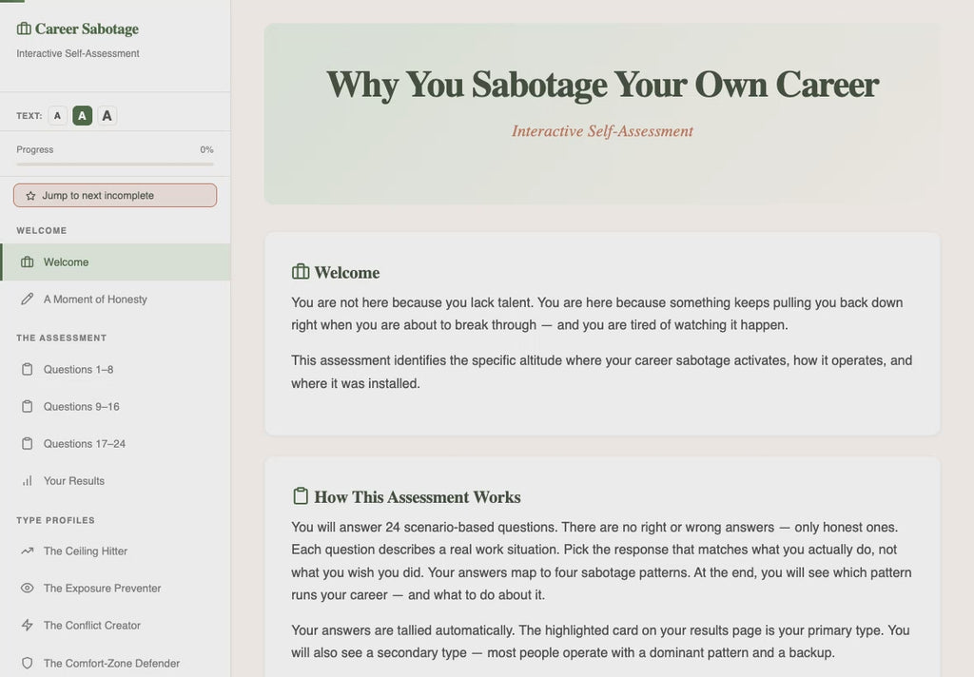Click the Welcome card heading
974x677 pixels.
[x=346, y=273]
